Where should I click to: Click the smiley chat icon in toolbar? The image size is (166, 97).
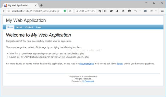pos(129,11)
